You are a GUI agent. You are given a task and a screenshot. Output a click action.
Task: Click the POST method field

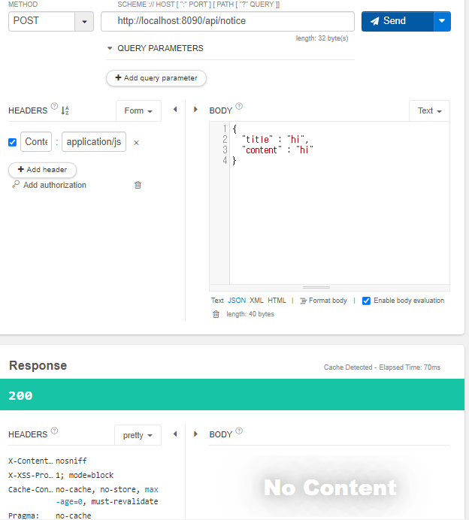point(42,22)
